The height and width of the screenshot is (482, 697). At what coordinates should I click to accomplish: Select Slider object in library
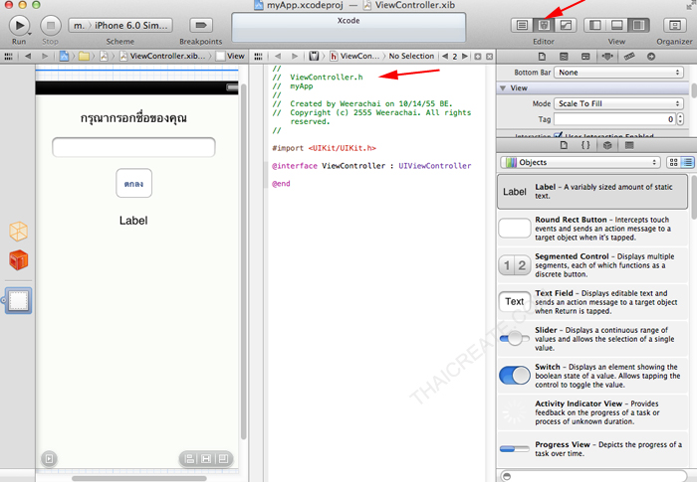tap(592, 339)
